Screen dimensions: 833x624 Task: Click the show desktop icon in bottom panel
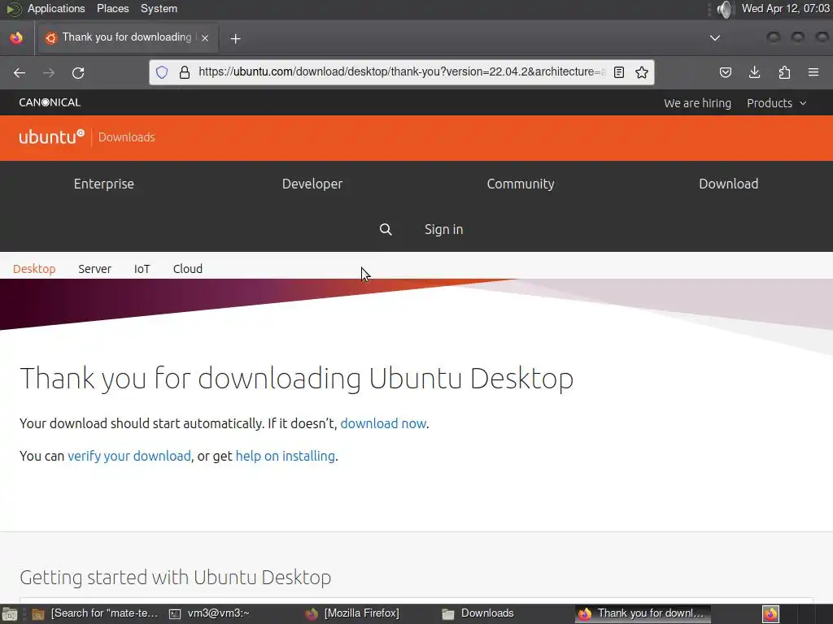(x=10, y=614)
